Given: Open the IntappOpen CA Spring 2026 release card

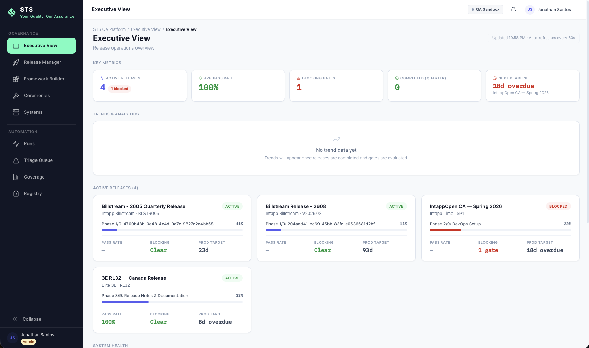Looking at the screenshot, I should pos(500,228).
